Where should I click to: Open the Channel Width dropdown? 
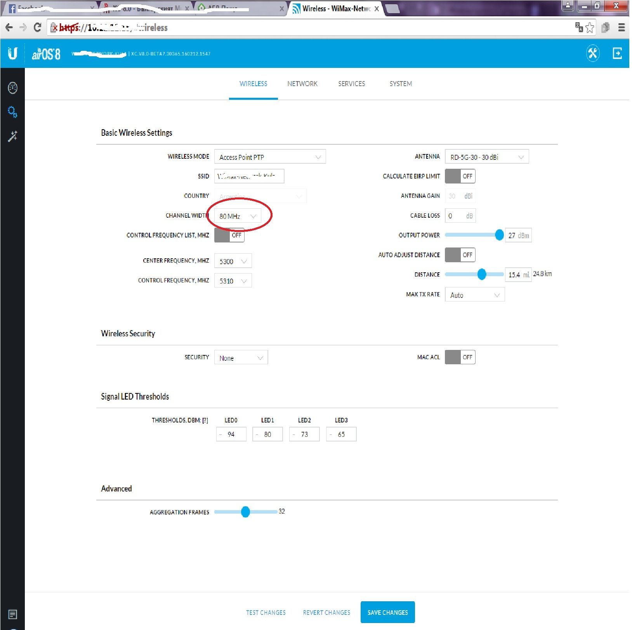238,216
